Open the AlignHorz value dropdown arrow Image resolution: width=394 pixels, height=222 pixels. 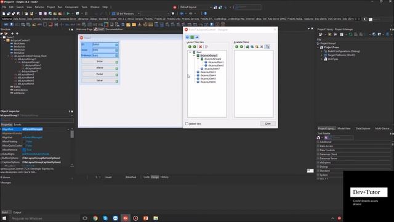pyautogui.click(x=68, y=129)
